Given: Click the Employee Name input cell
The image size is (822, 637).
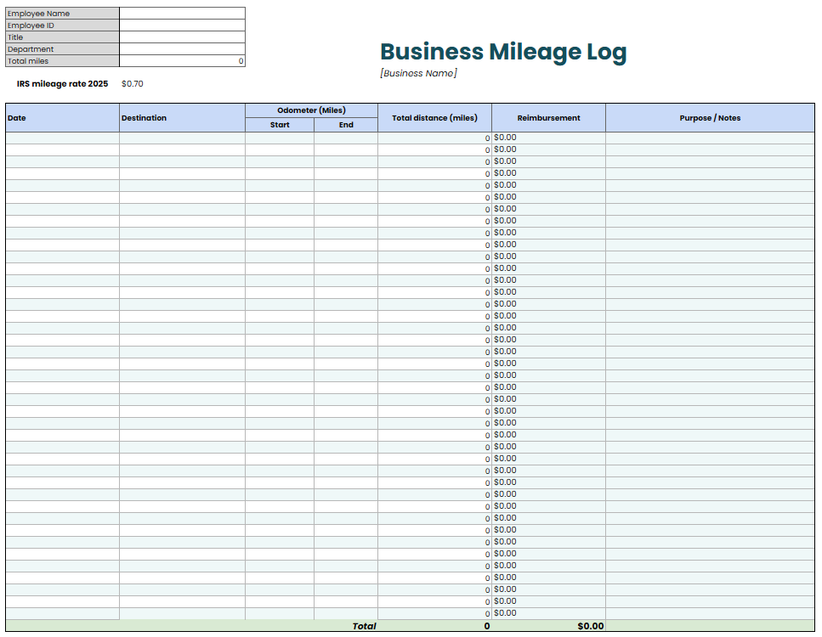Looking at the screenshot, I should pos(183,14).
